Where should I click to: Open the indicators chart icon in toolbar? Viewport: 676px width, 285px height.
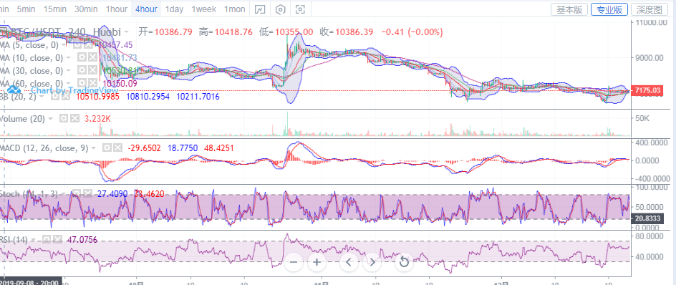(260, 9)
